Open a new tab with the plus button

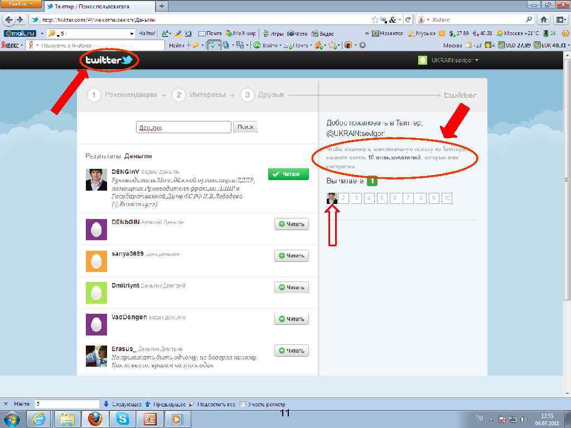(162, 6)
